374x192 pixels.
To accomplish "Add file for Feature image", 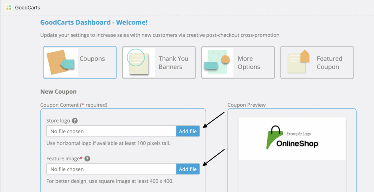I will click(188, 169).
